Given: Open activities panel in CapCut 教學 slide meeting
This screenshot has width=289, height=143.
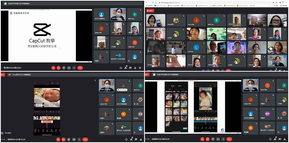Looking at the screenshot, I should 135,68.
